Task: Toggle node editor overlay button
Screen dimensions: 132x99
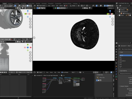Action: point(111,72)
